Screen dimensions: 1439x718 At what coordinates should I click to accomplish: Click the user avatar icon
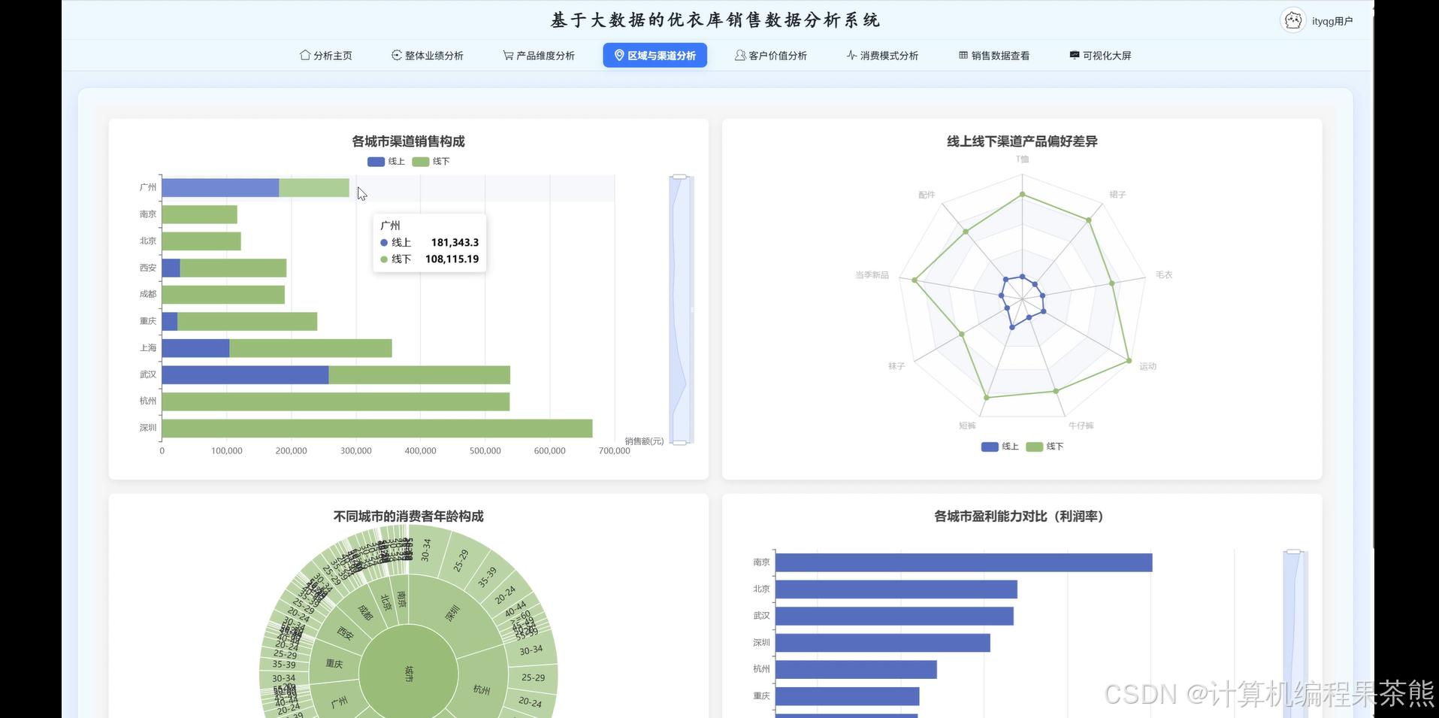[x=1292, y=20]
